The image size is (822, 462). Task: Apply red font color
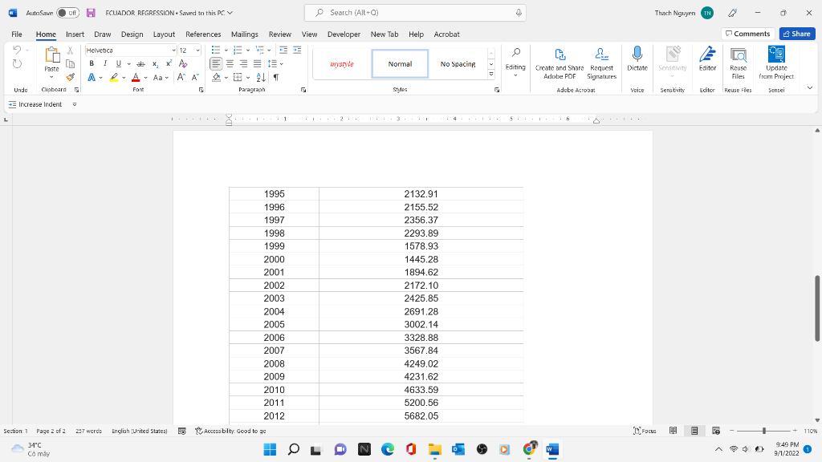(136, 77)
